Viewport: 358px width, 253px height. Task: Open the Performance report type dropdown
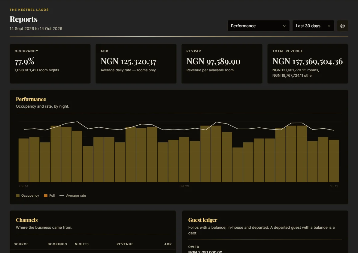[x=259, y=26]
